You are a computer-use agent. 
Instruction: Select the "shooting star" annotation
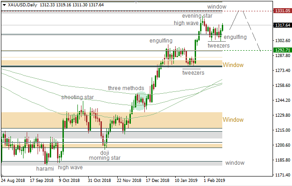click(x=78, y=97)
